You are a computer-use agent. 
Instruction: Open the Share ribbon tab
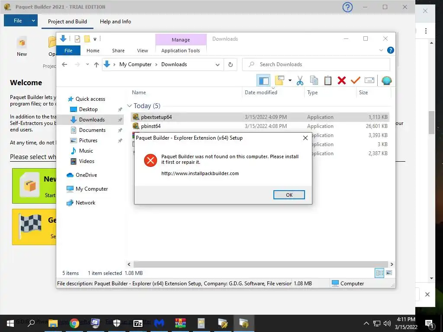(118, 51)
